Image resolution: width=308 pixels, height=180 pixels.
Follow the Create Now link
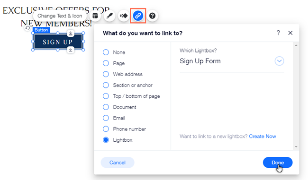point(263,137)
